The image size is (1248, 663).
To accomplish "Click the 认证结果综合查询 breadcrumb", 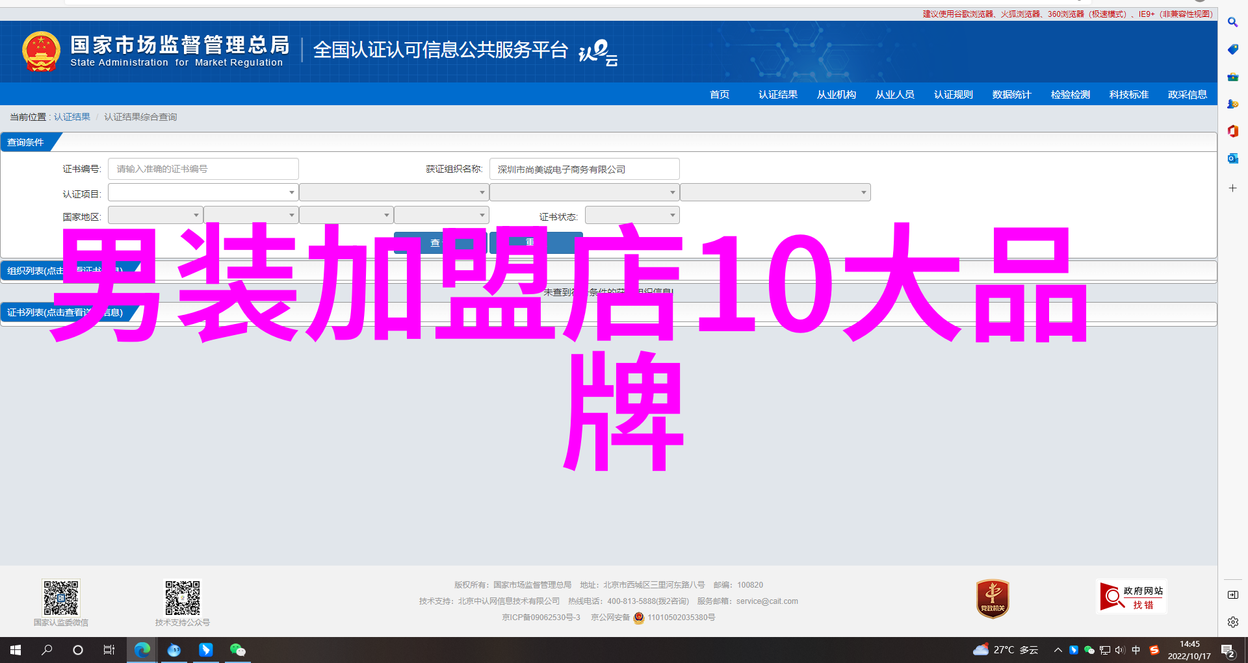I will click(140, 117).
